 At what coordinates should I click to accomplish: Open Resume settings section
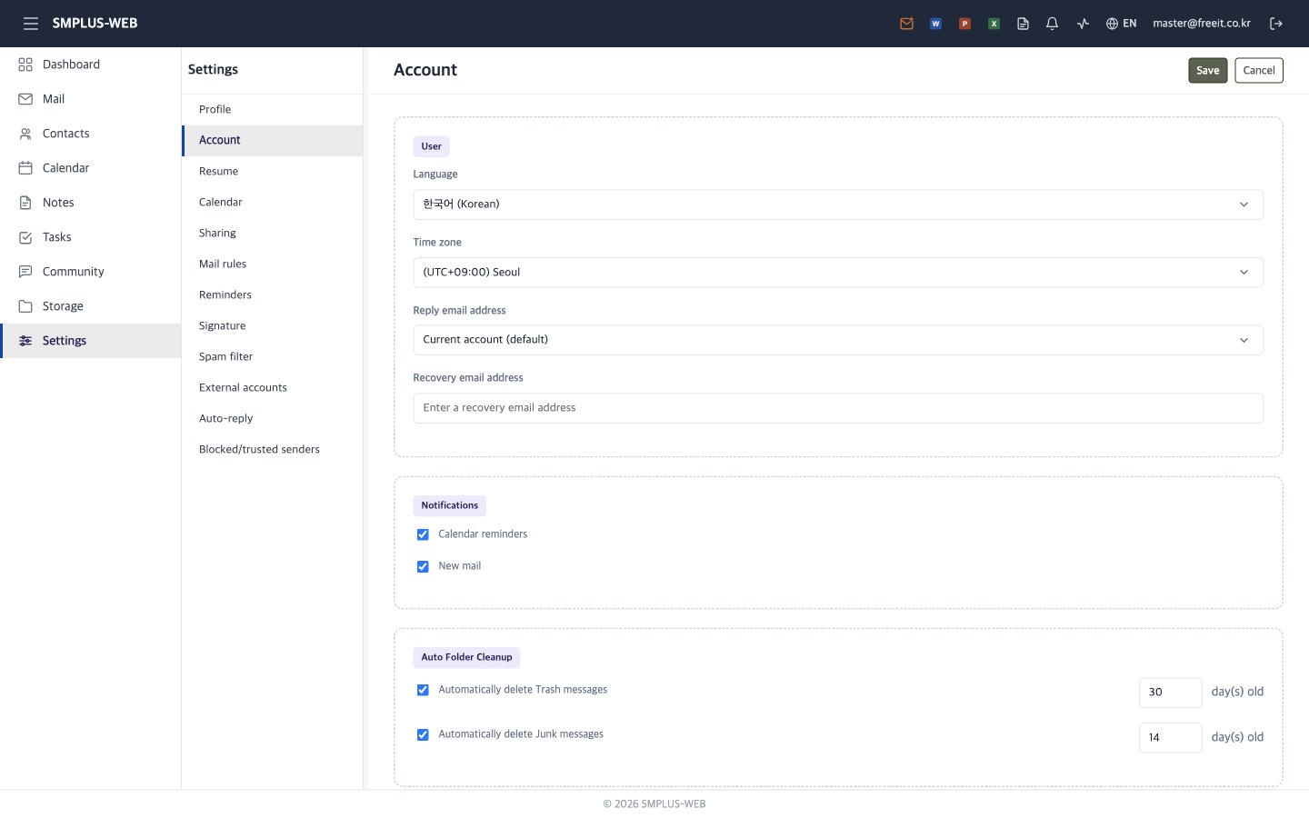point(273,171)
